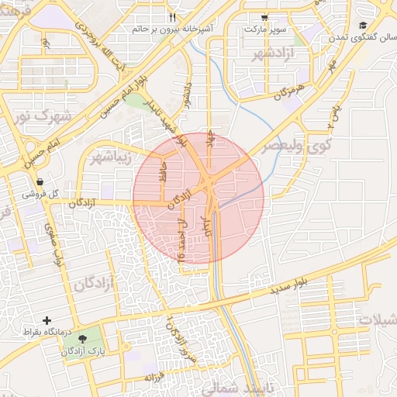Select the آزادشهر neighborhood label
The image size is (397, 397).
(274, 54)
